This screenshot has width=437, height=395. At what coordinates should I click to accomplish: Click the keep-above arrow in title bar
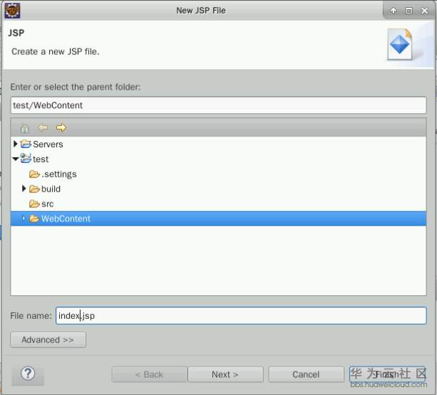tap(394, 11)
